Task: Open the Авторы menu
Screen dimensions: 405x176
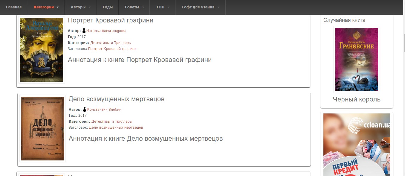Action: tap(78, 7)
